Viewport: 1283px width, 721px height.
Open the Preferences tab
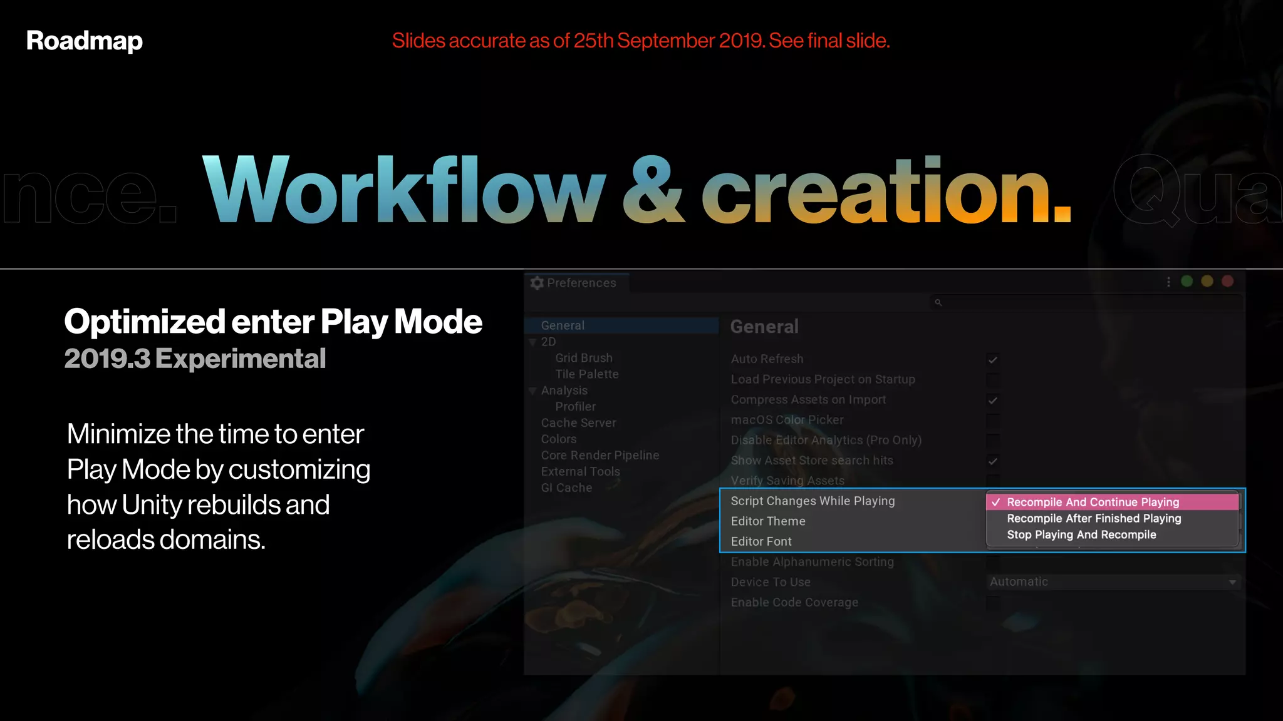pyautogui.click(x=580, y=283)
